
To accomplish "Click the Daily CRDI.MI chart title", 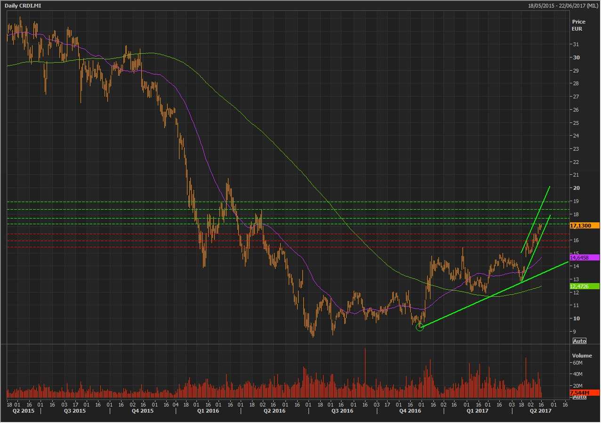I will tap(22, 5).
